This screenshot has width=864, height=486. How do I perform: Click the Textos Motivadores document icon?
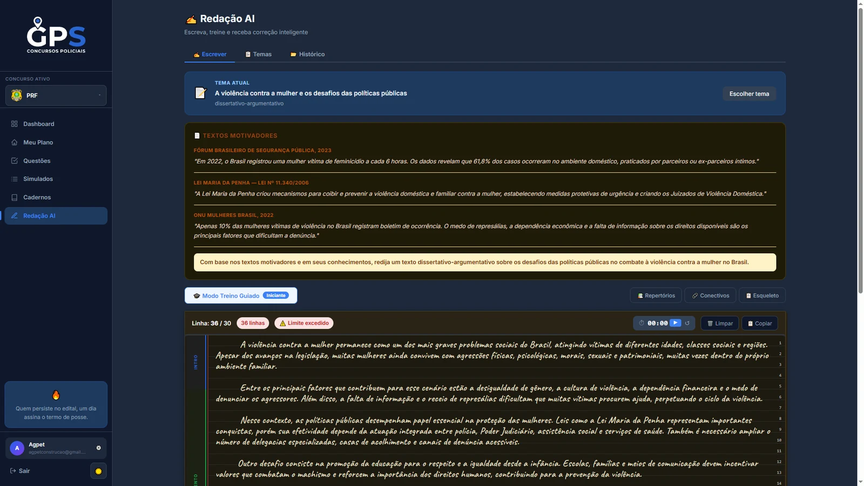point(197,136)
